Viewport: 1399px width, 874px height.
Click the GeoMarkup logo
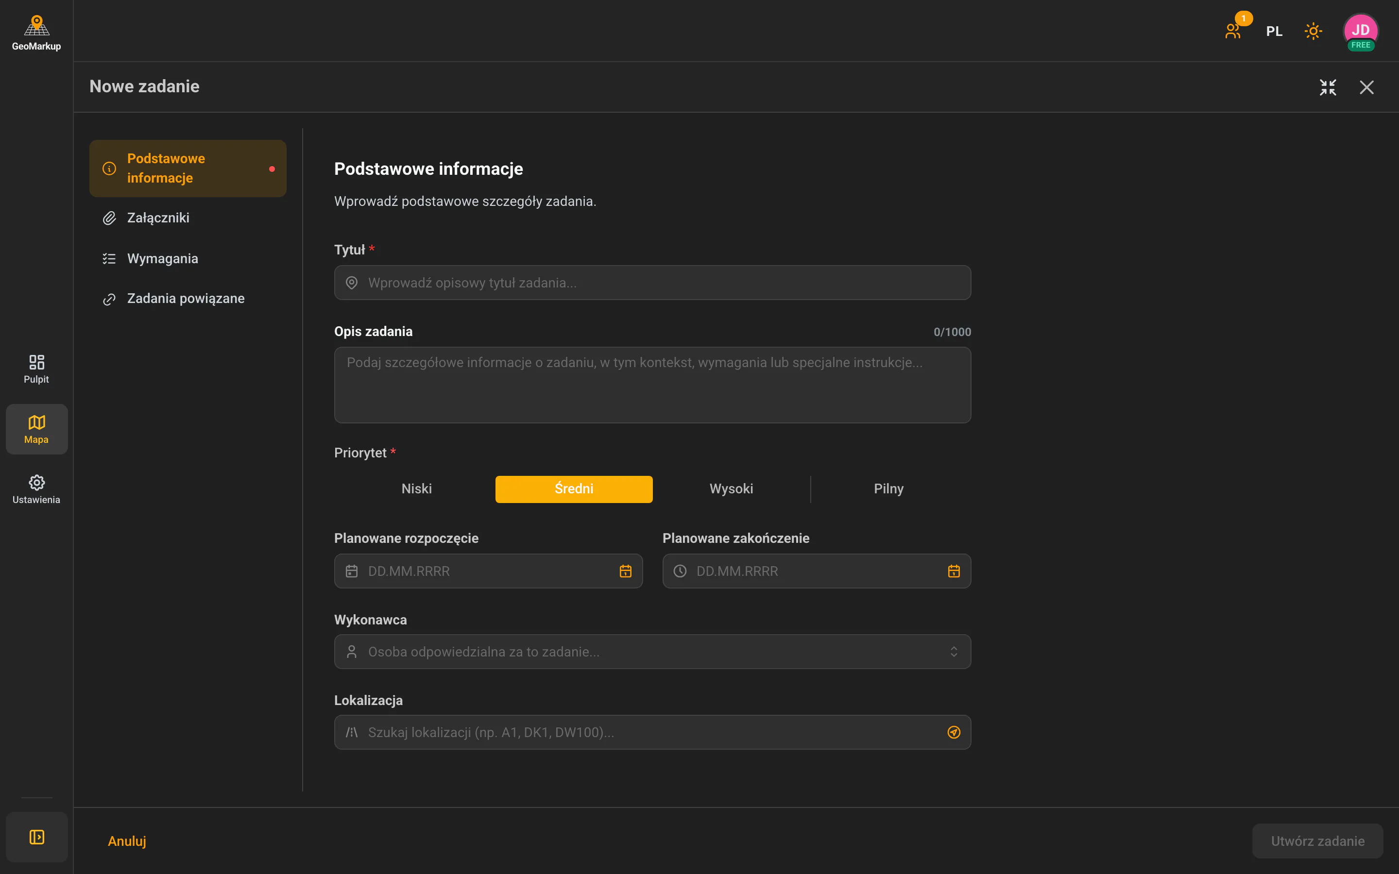pos(36,33)
